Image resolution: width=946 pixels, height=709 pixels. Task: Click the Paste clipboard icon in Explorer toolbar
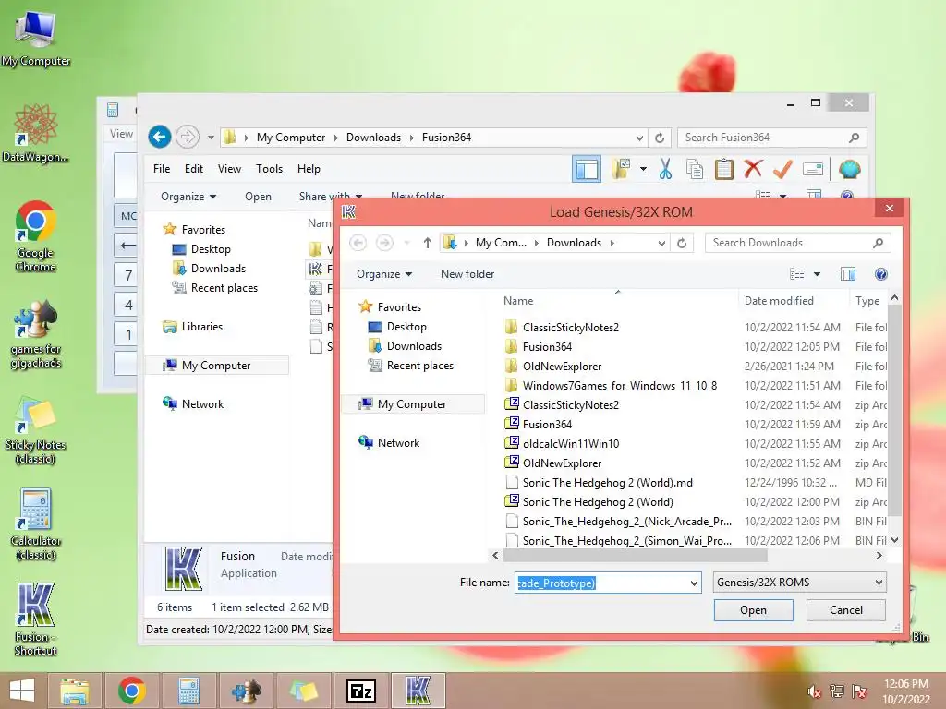(724, 170)
